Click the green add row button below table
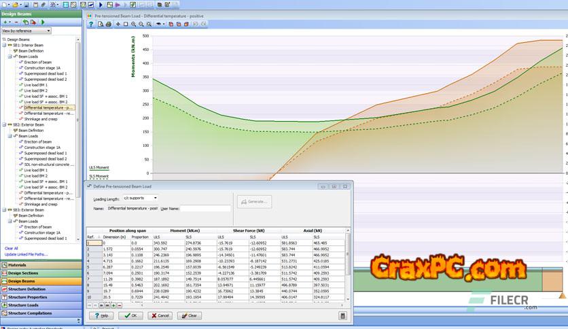This screenshot has width=568, height=329. (x=113, y=306)
